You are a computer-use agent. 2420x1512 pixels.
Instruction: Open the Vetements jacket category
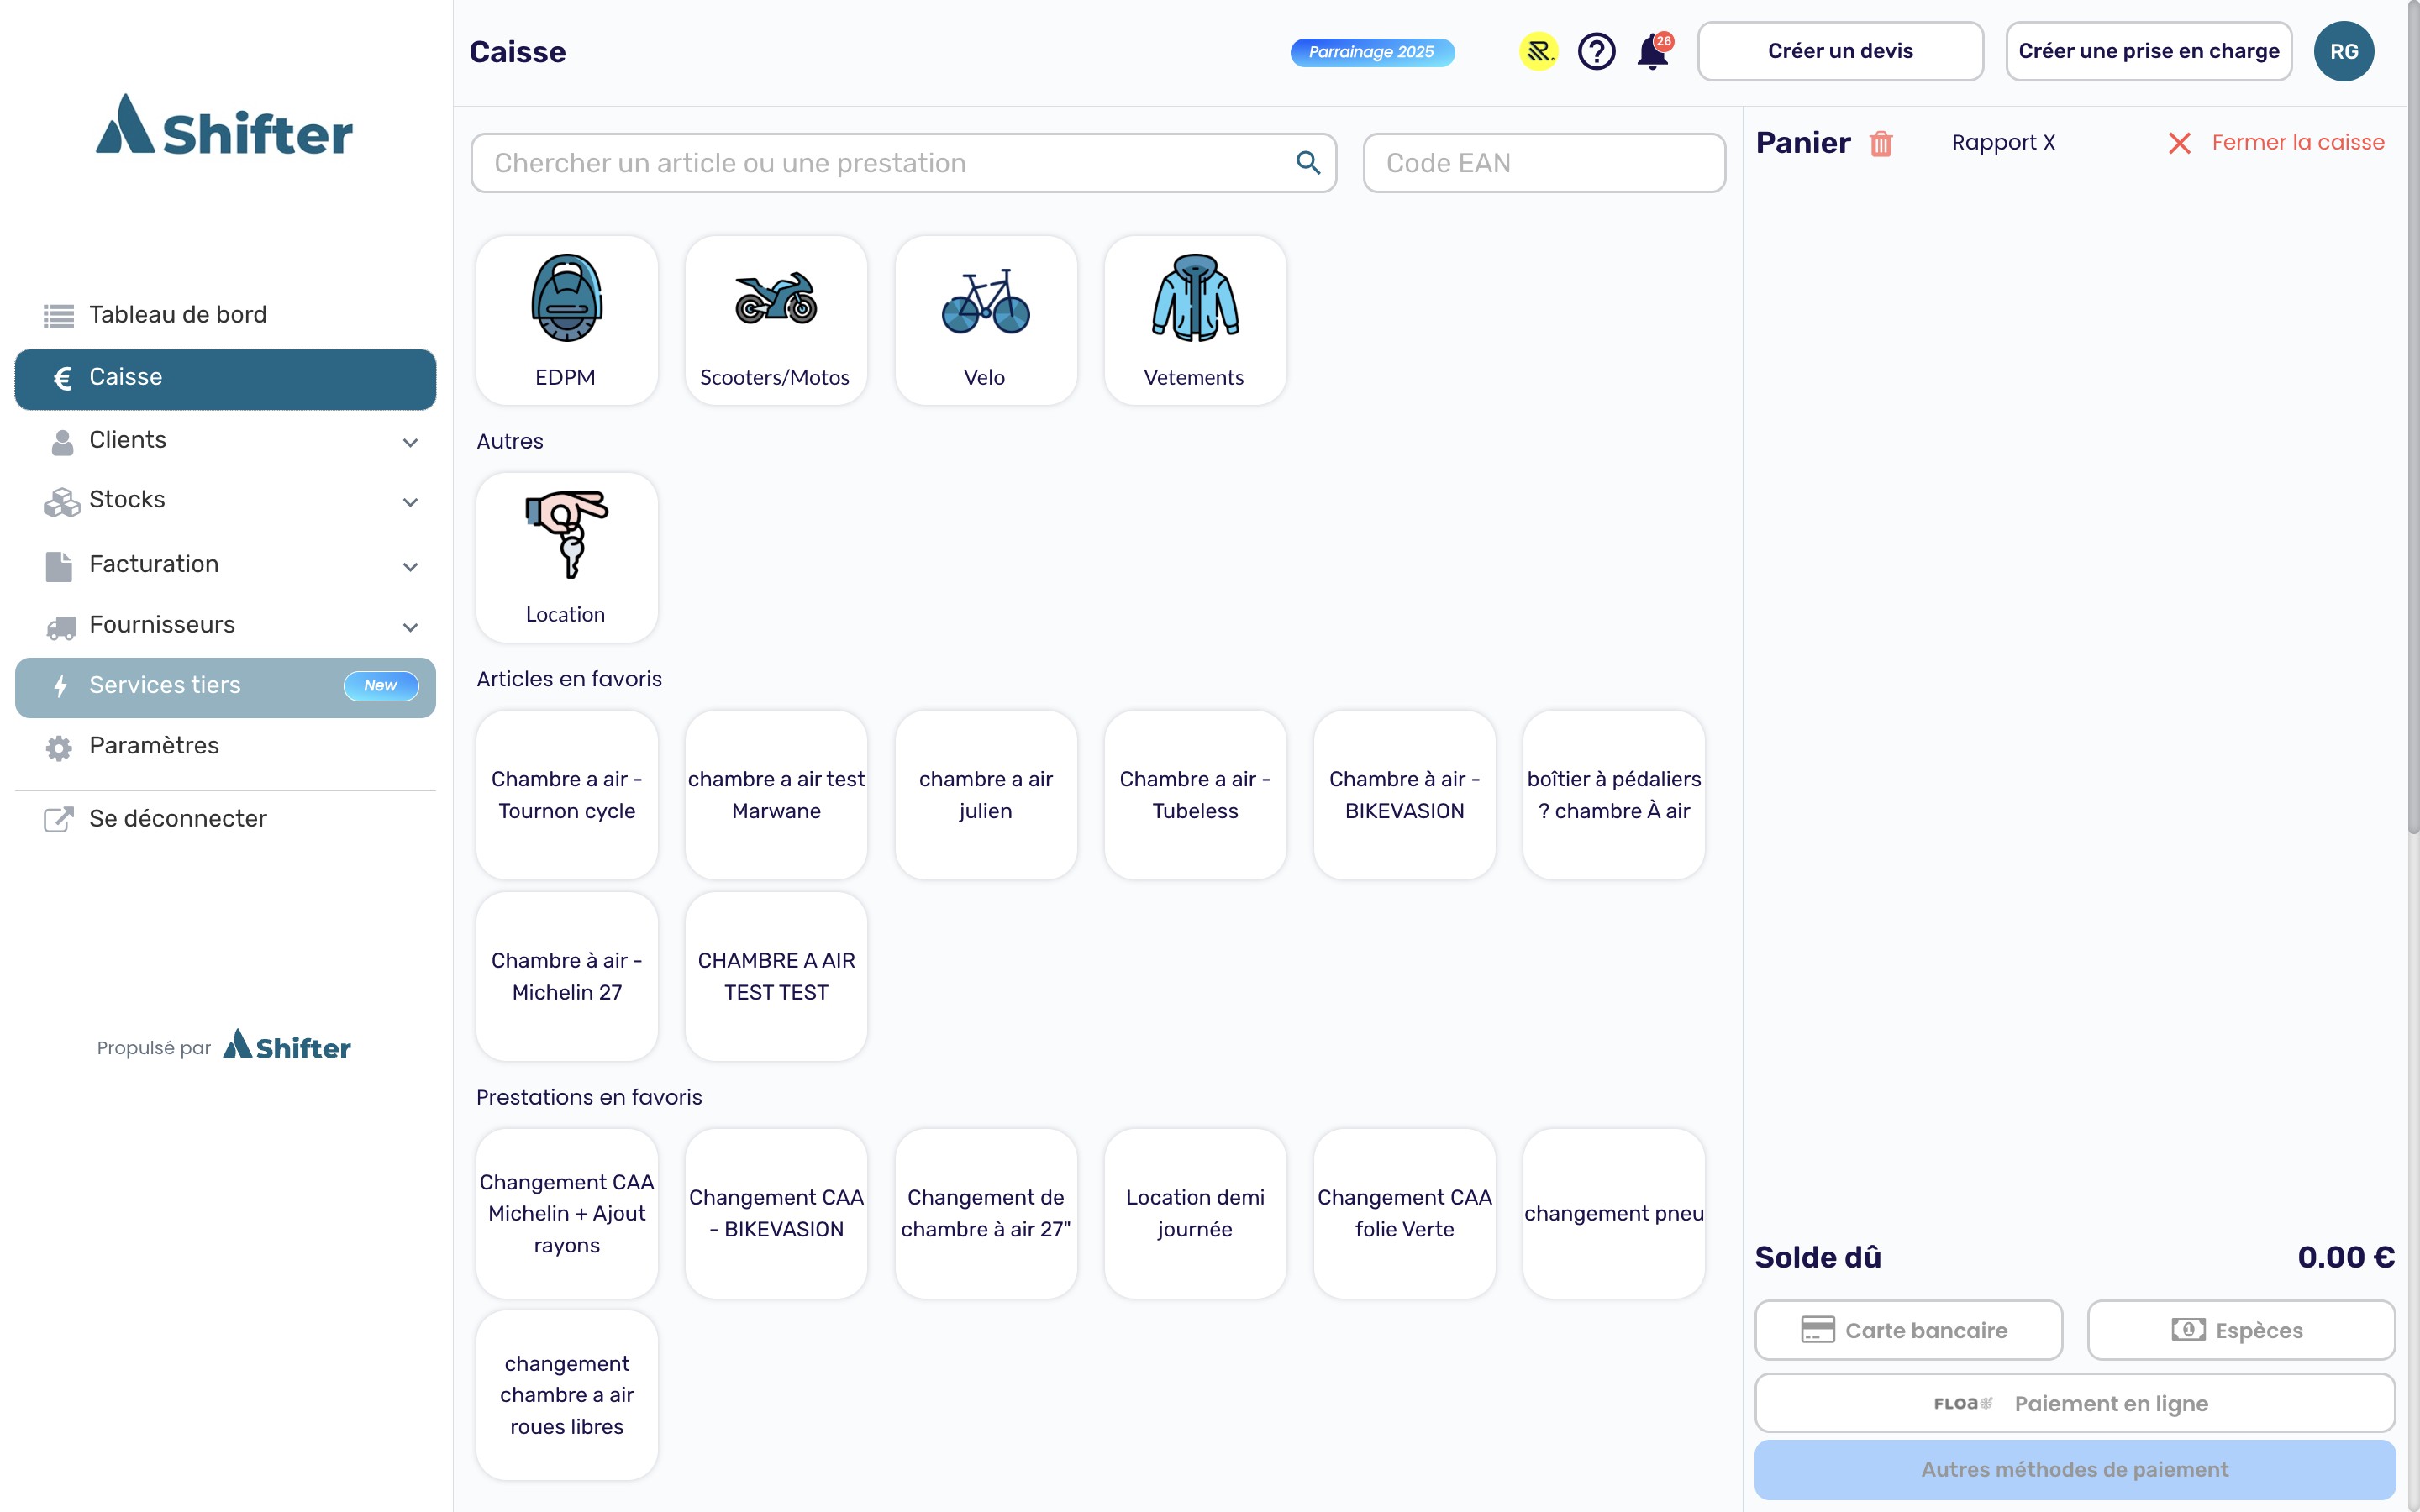[1194, 320]
